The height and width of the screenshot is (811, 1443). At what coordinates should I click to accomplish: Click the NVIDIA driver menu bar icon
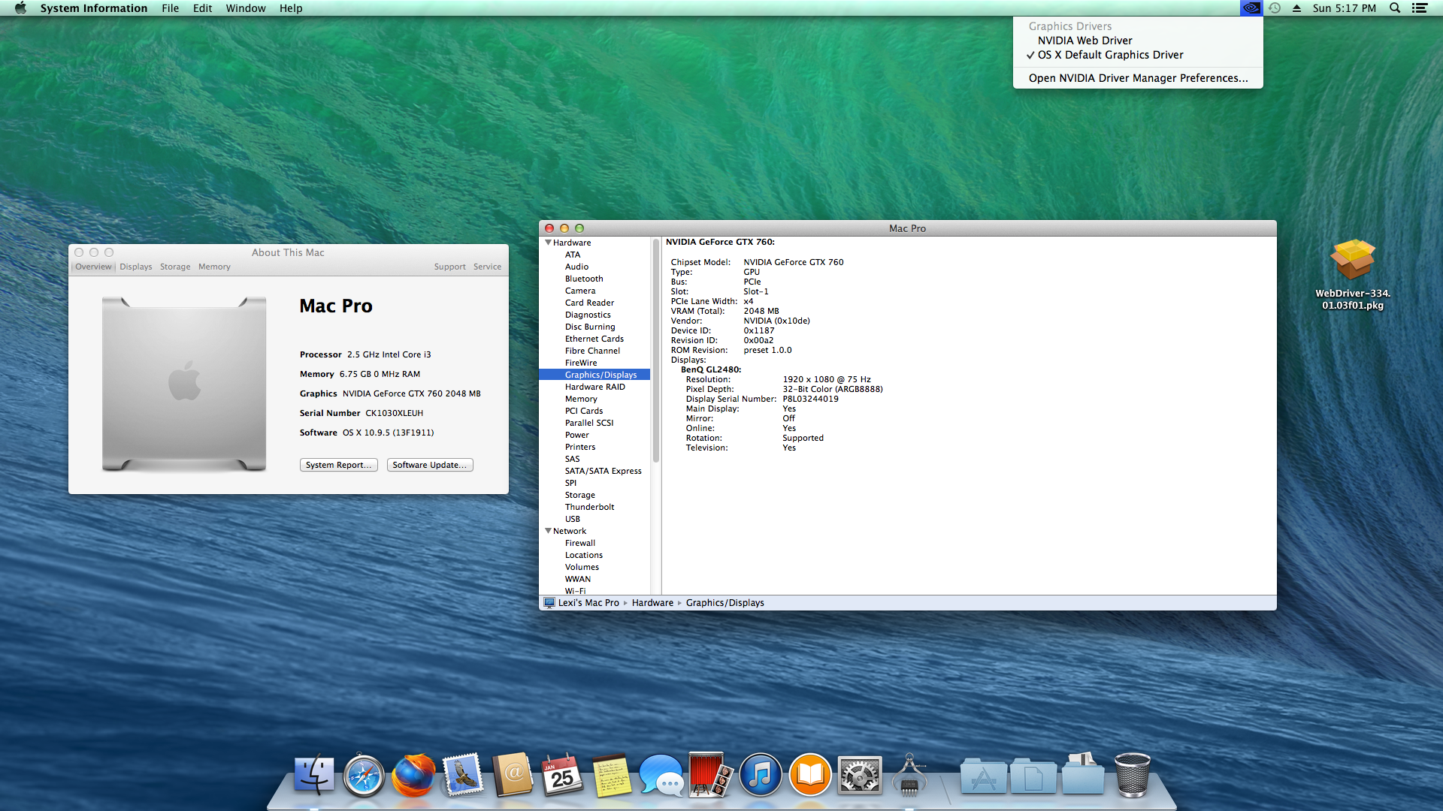pos(1251,8)
